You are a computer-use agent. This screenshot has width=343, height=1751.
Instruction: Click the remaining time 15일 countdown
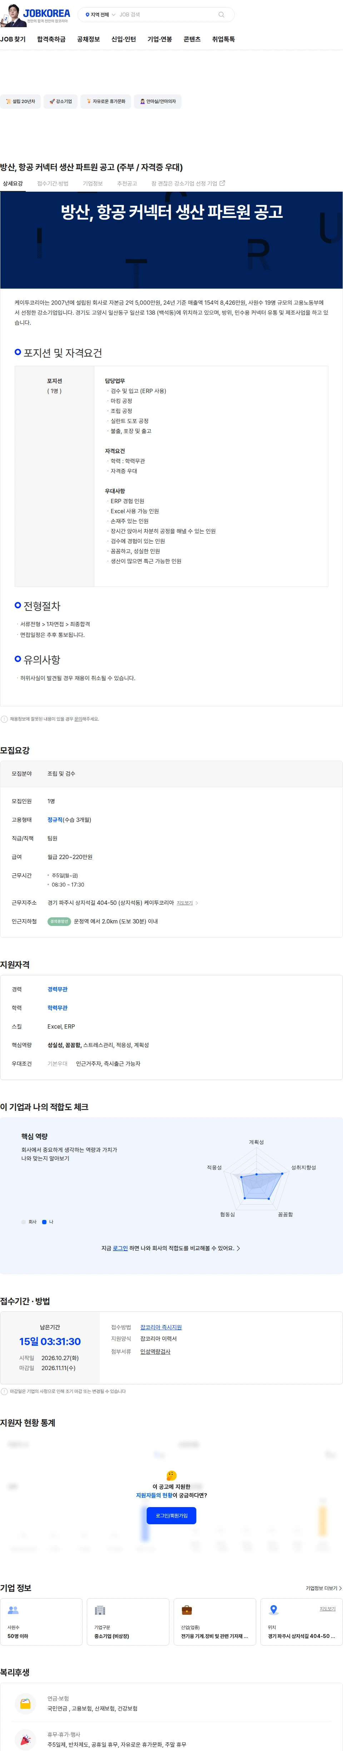click(x=50, y=1341)
